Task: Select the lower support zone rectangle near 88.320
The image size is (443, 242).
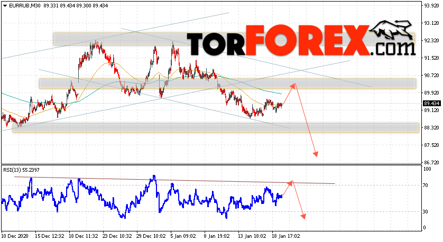Action: click(216, 128)
